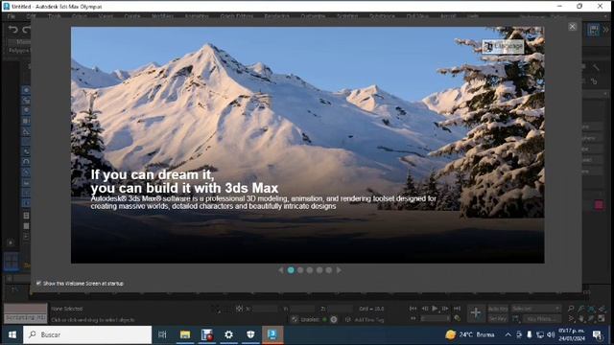Uncheck Show this Welcome Screen at startup
The image size is (614, 345).
coord(38,284)
